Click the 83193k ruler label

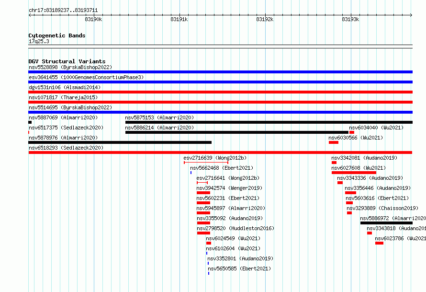pos(350,19)
